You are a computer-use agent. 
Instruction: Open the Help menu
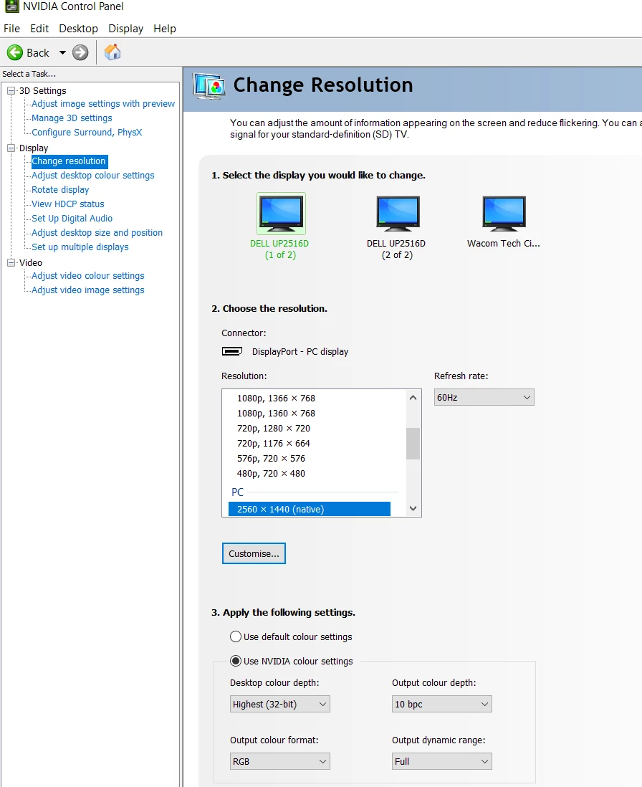pos(165,29)
